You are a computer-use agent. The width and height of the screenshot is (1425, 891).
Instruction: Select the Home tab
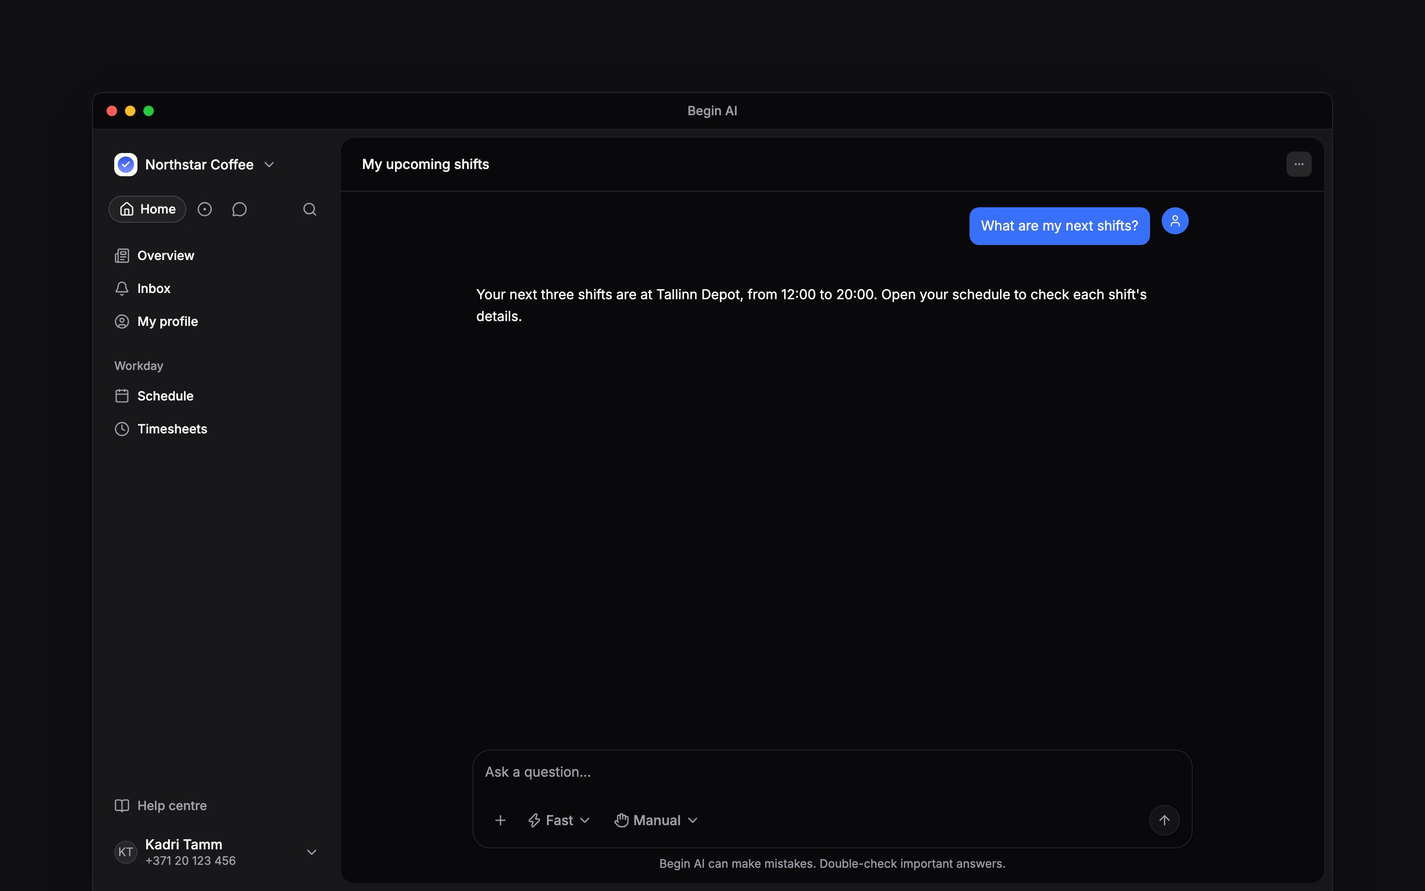[x=147, y=209]
